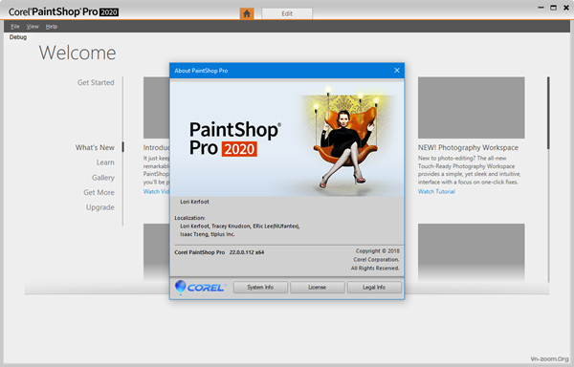Select Get Started in Welcome sidebar
The image size is (574, 367).
point(96,82)
